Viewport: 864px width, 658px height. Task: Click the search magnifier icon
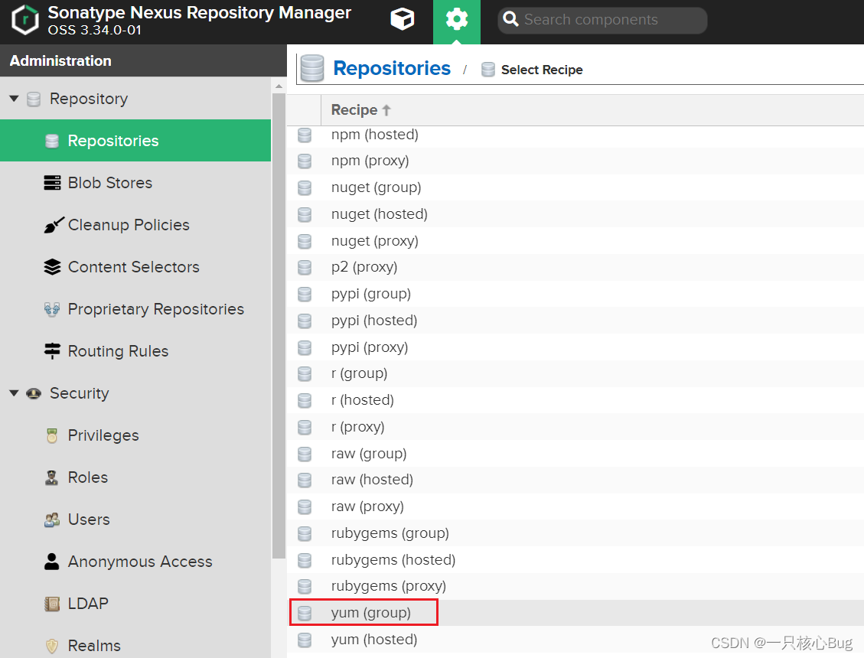tap(510, 19)
